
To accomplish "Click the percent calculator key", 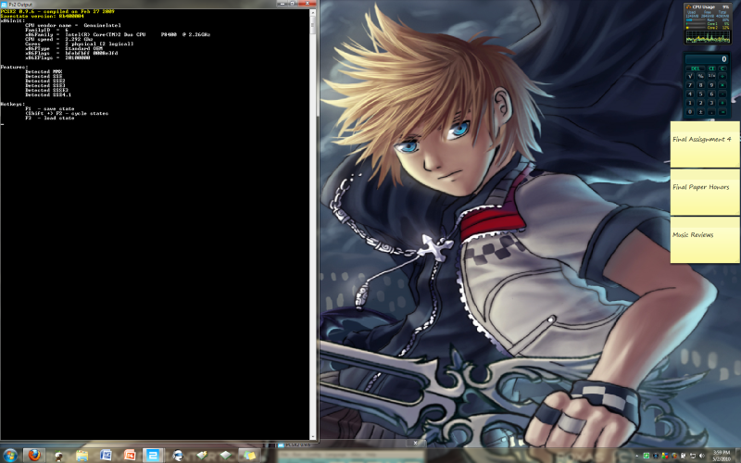I will pos(701,76).
